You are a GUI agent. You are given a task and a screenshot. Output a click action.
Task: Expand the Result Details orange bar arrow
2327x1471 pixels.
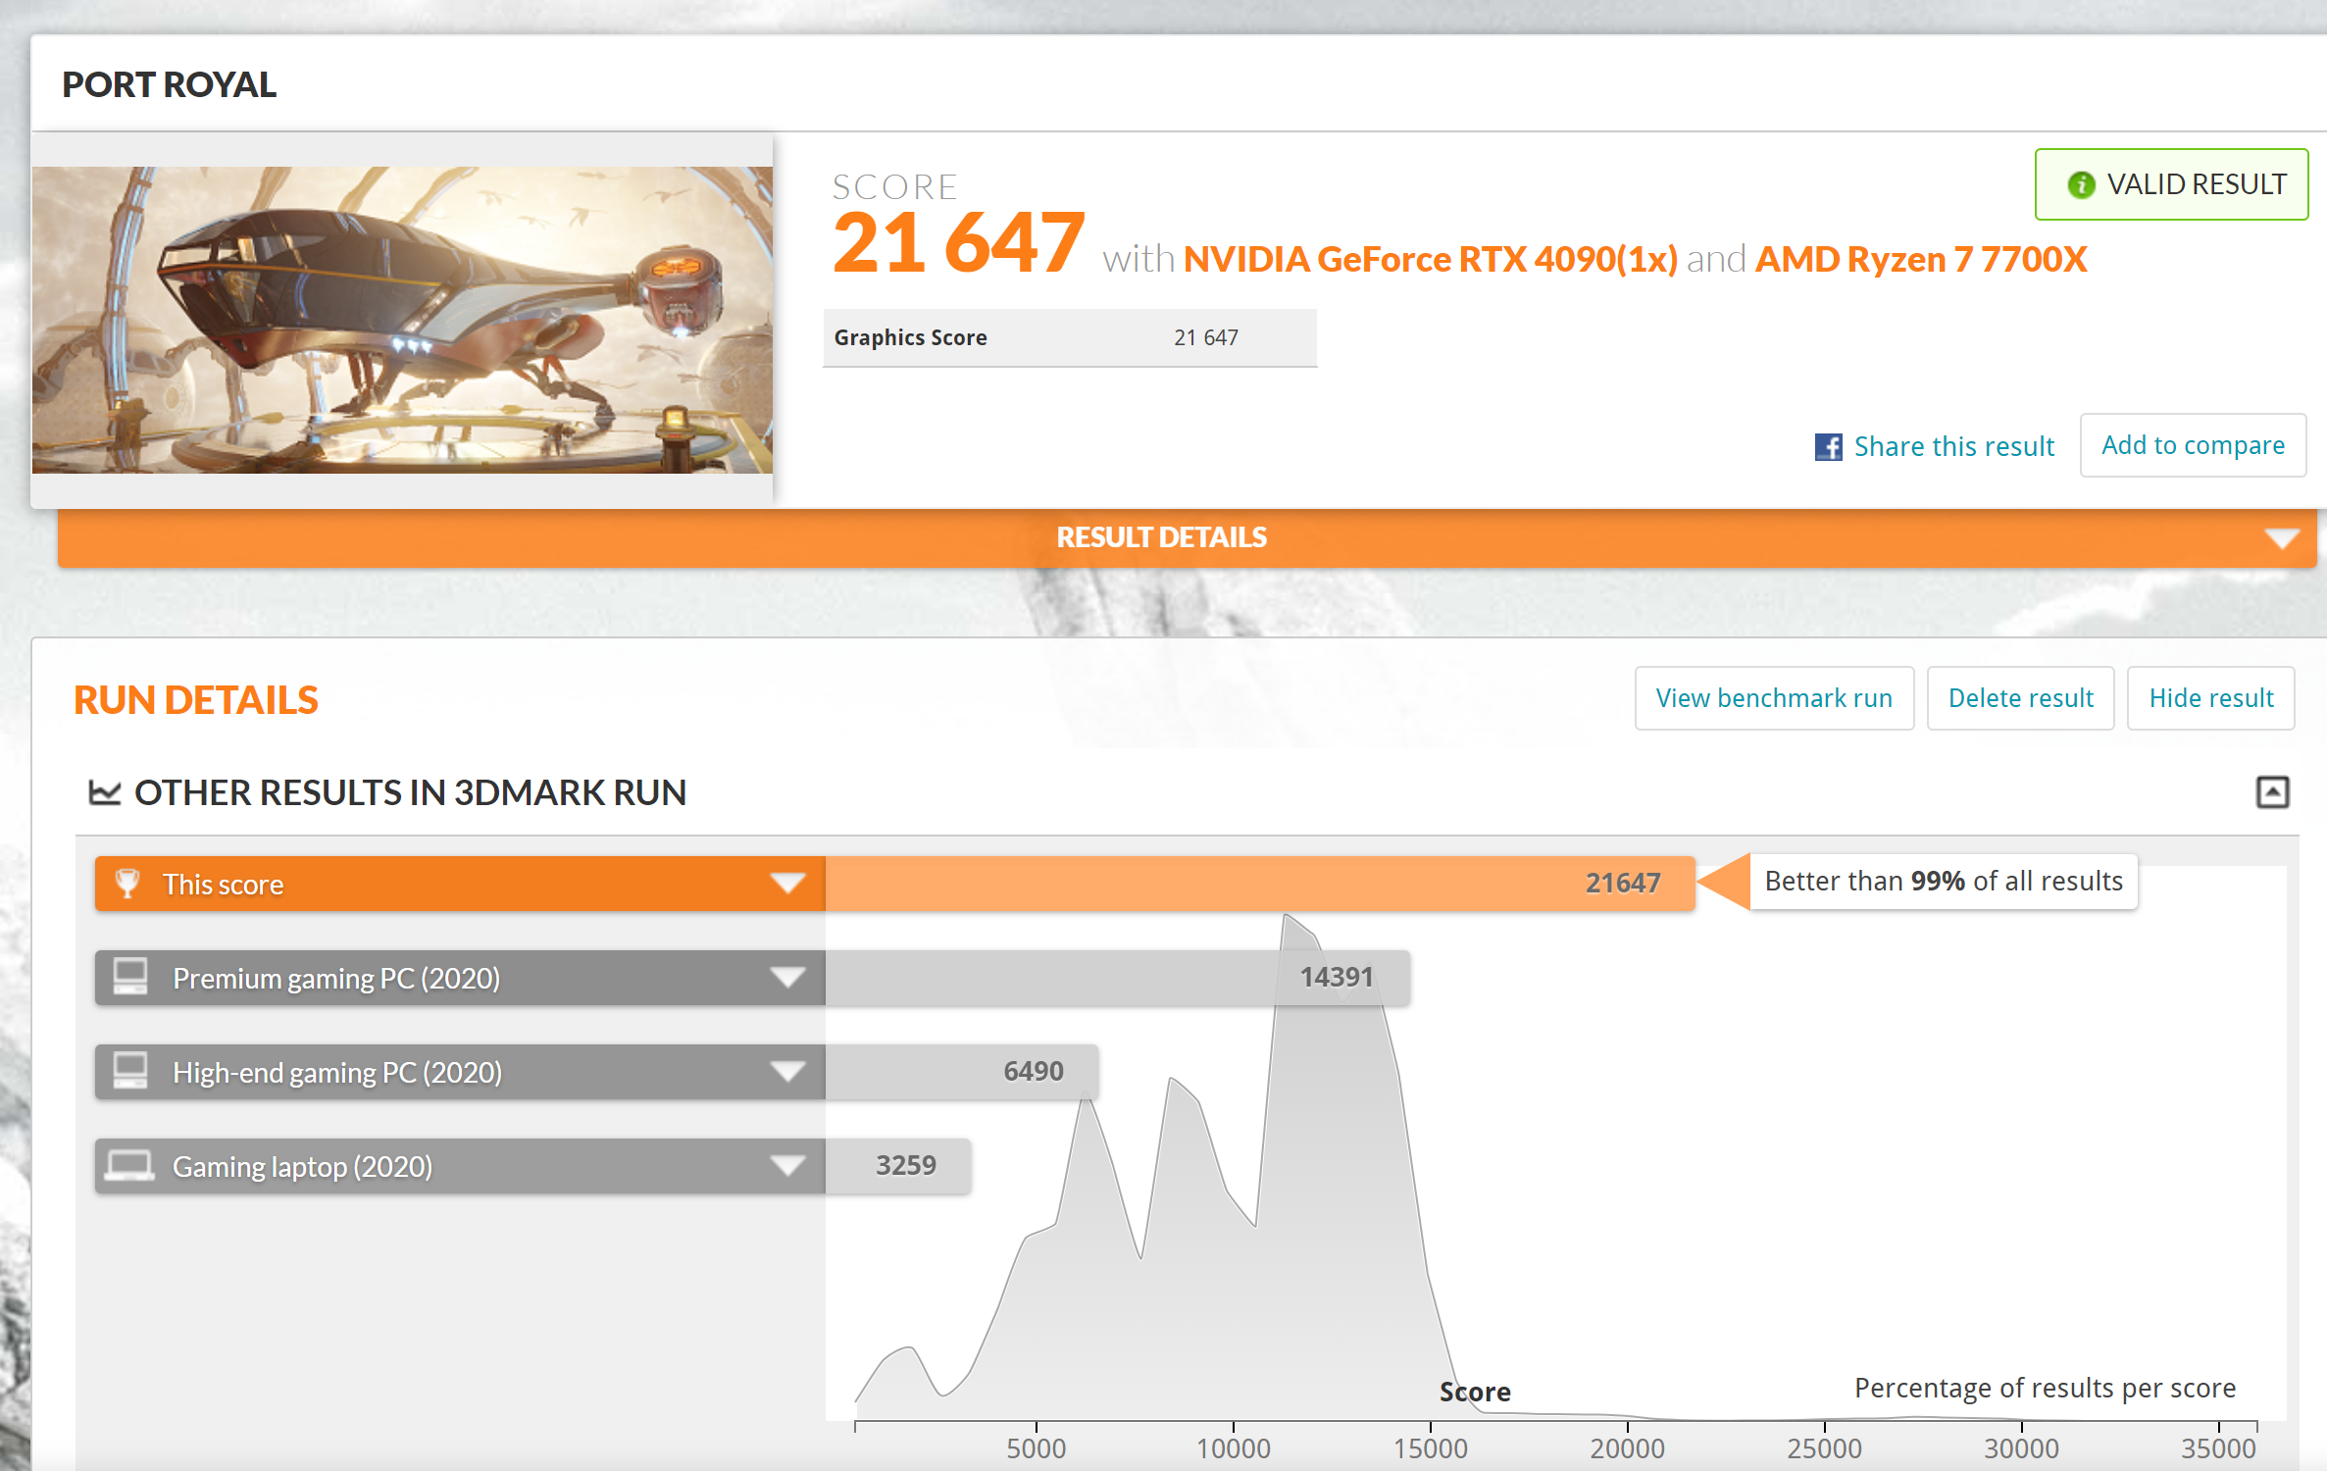pos(2282,538)
